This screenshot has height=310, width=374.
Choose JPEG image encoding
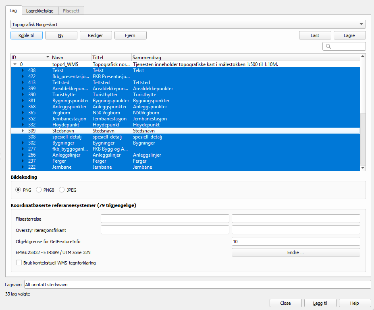(62, 190)
